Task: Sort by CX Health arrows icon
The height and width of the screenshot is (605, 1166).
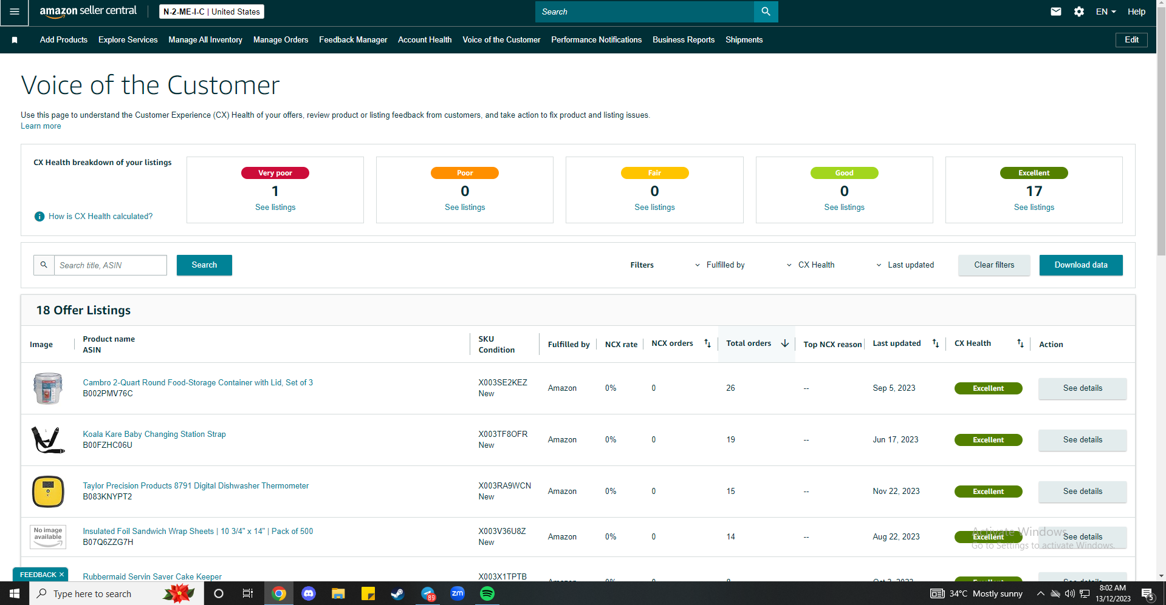Action: (x=1020, y=343)
